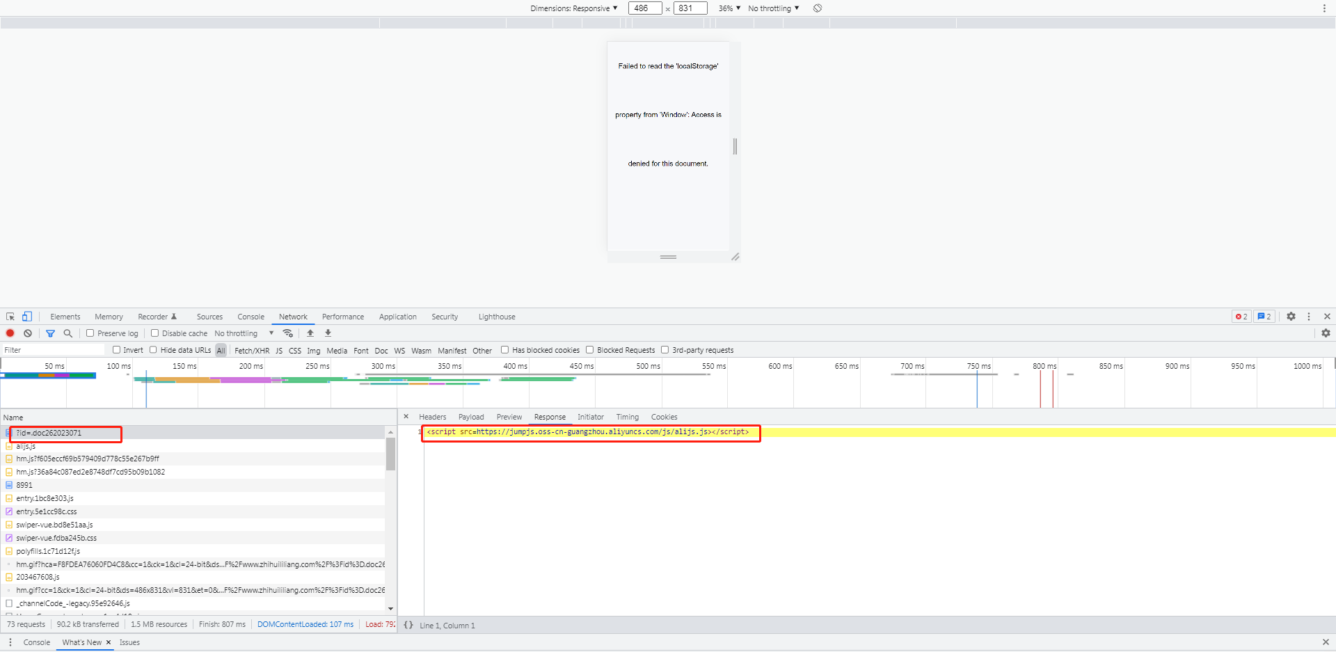This screenshot has width=1336, height=652.
Task: Open drawer three-dot menu beside Console
Action: click(x=10, y=642)
